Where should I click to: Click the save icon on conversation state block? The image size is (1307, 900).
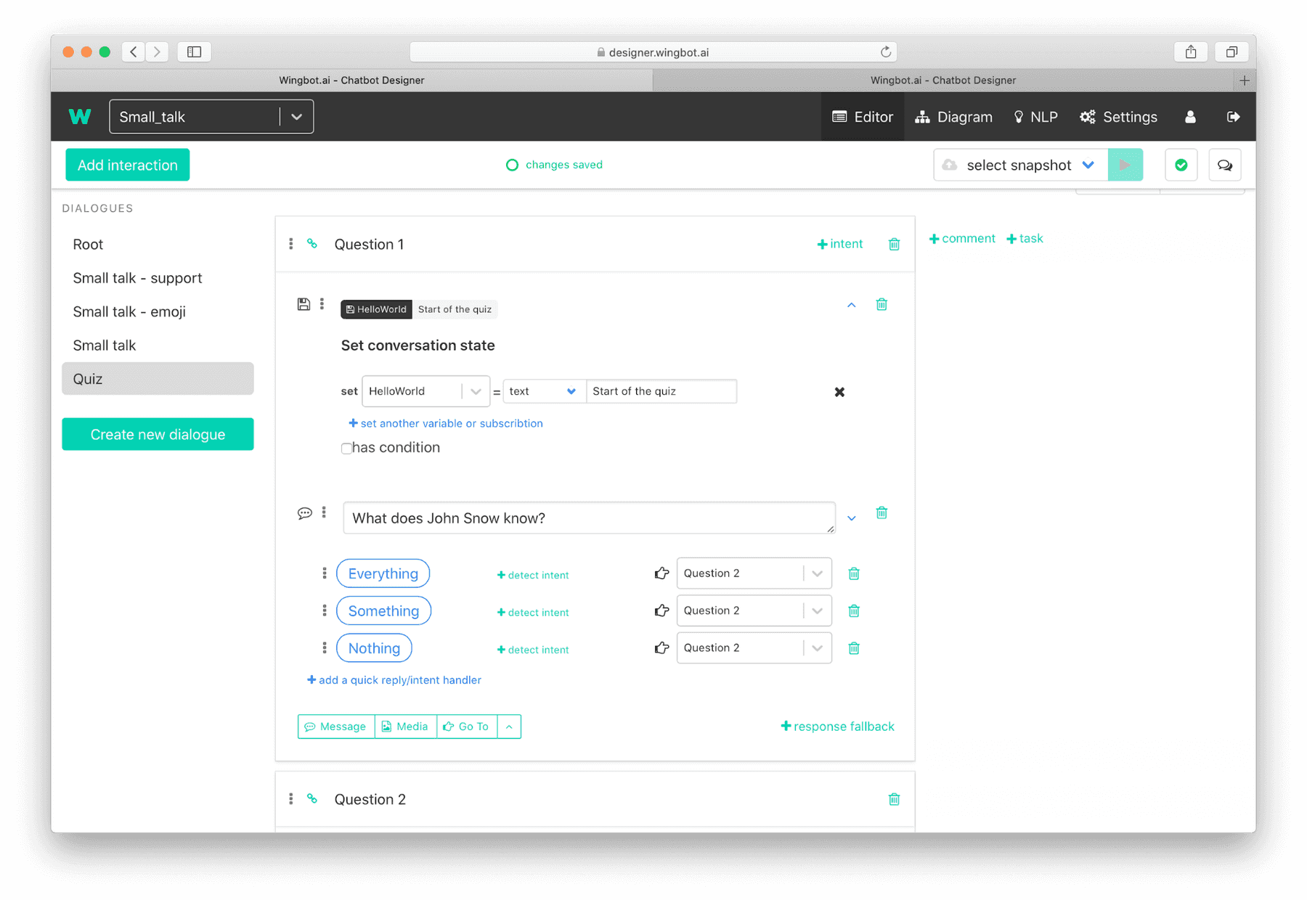304,305
